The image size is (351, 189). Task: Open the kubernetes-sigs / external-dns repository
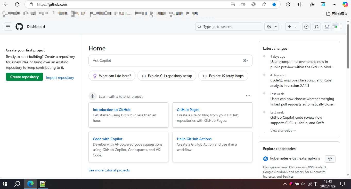click(x=295, y=158)
